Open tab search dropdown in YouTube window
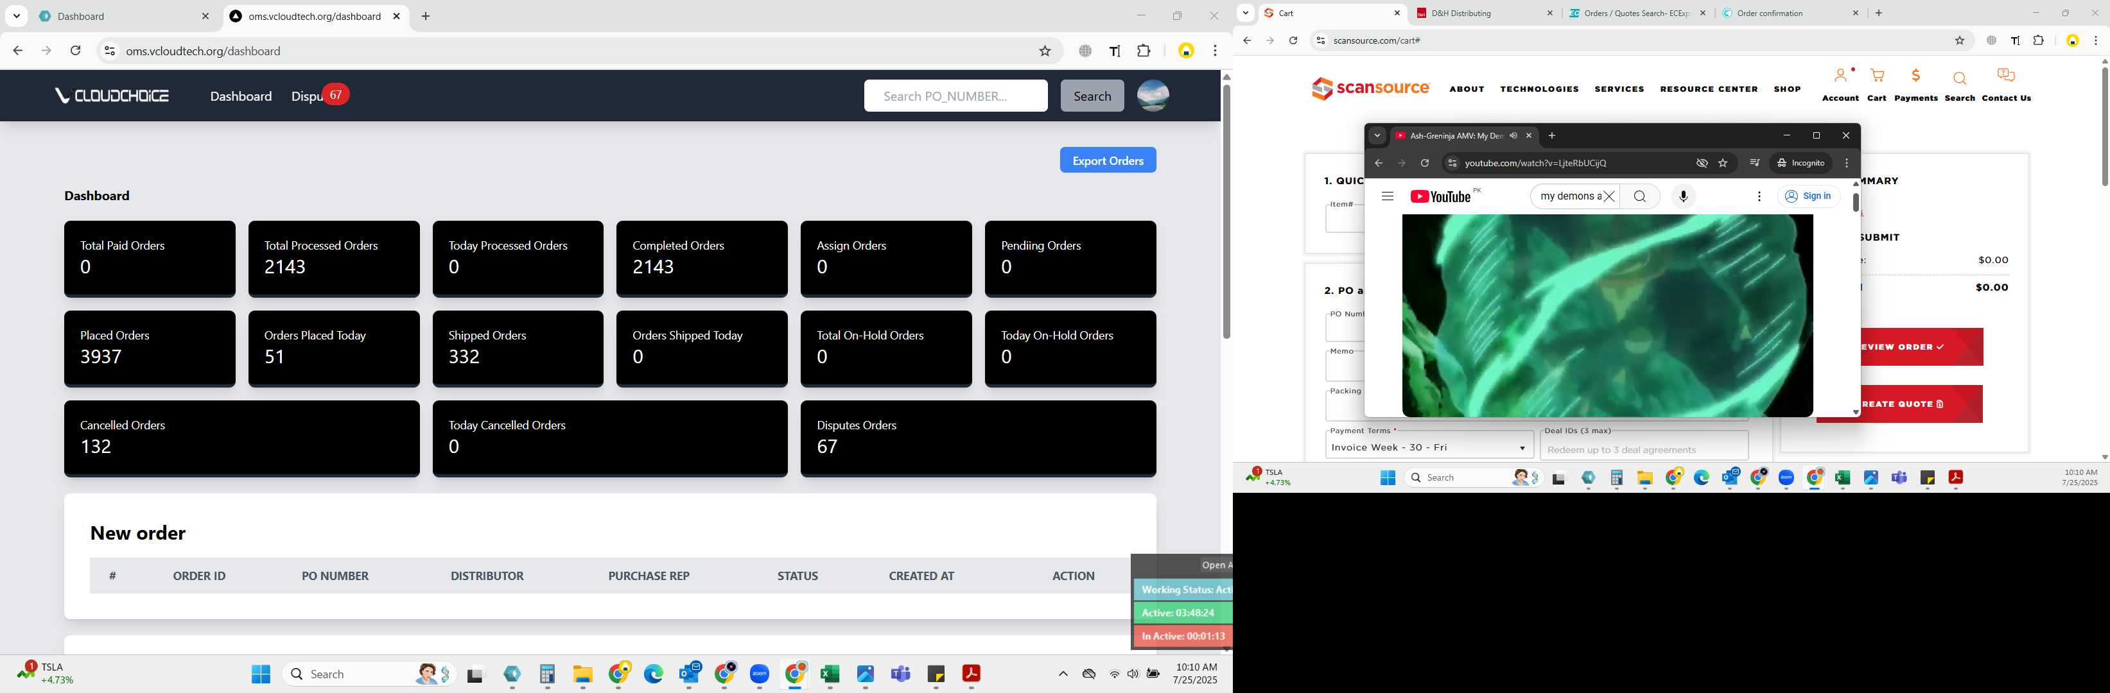This screenshot has width=2110, height=693. 1378,136
